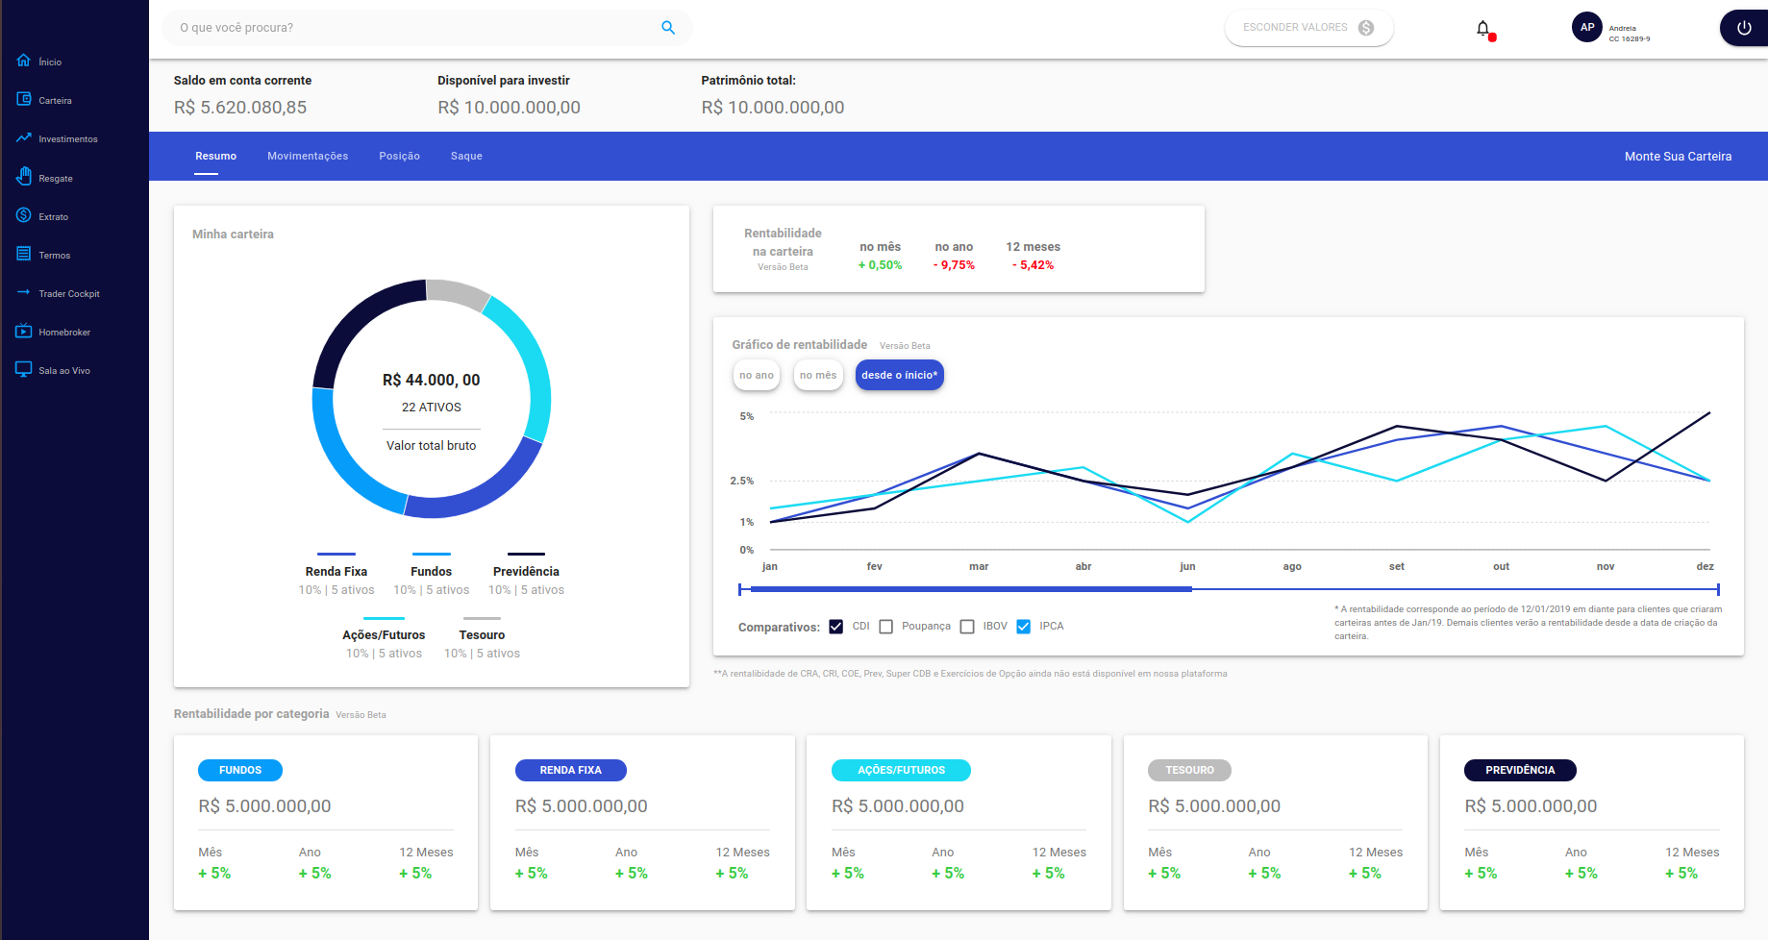This screenshot has height=940, width=1768.
Task: Open Resgate from the sidebar
Action: click(x=55, y=177)
